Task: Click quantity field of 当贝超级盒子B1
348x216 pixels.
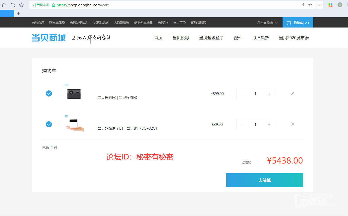Action: pos(255,125)
